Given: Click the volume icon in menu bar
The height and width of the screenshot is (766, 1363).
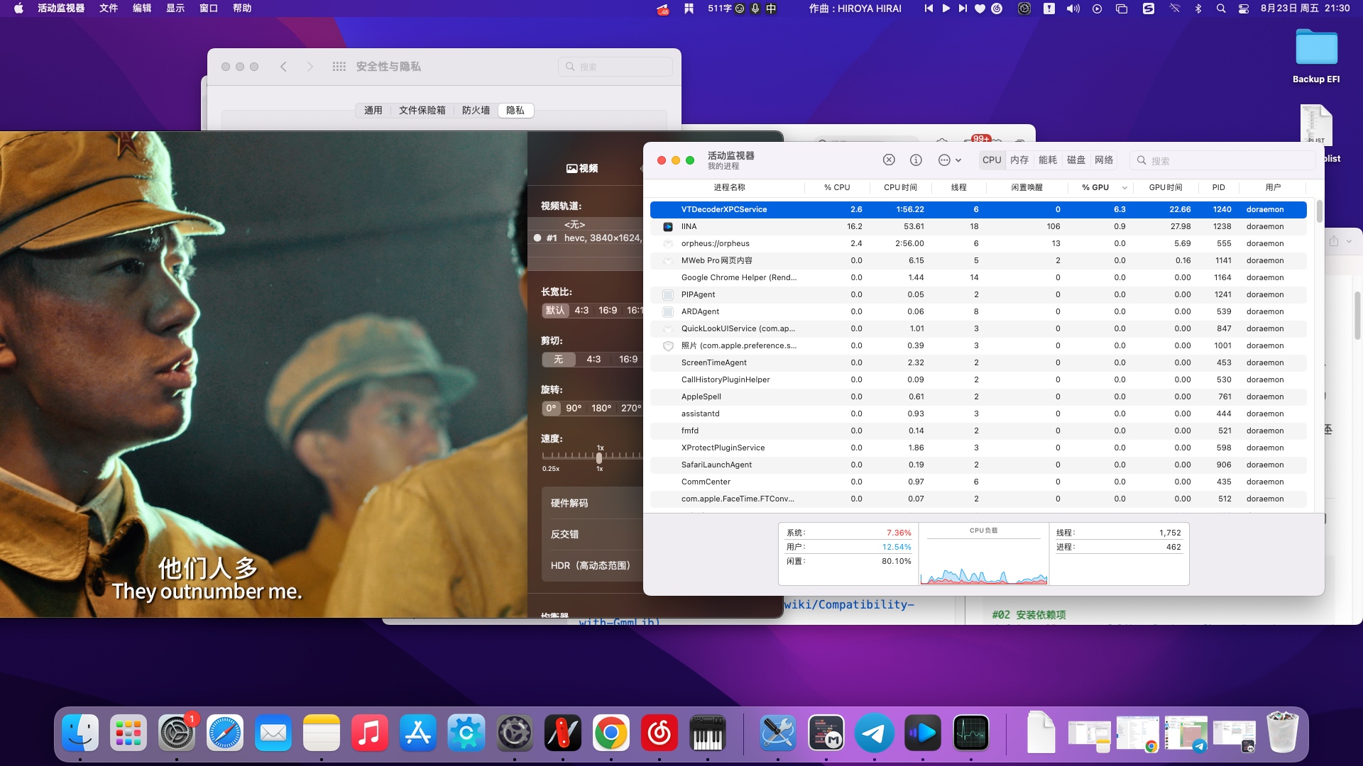Looking at the screenshot, I should 1073,9.
